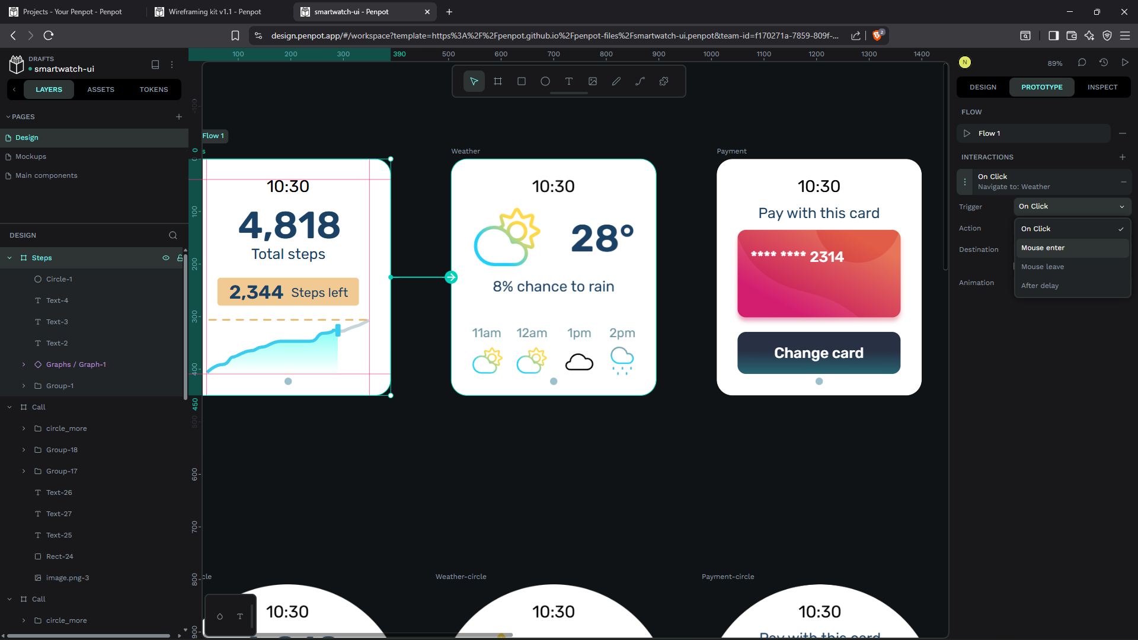Switch to Wireframing kit browser tab
The width and height of the screenshot is (1138, 640).
pos(216,12)
